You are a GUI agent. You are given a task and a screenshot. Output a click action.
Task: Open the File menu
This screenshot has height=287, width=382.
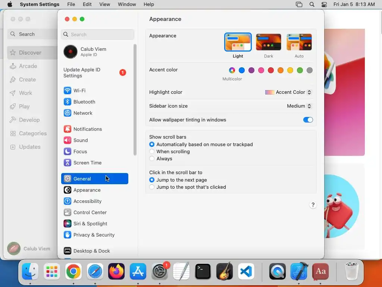[x=71, y=4]
